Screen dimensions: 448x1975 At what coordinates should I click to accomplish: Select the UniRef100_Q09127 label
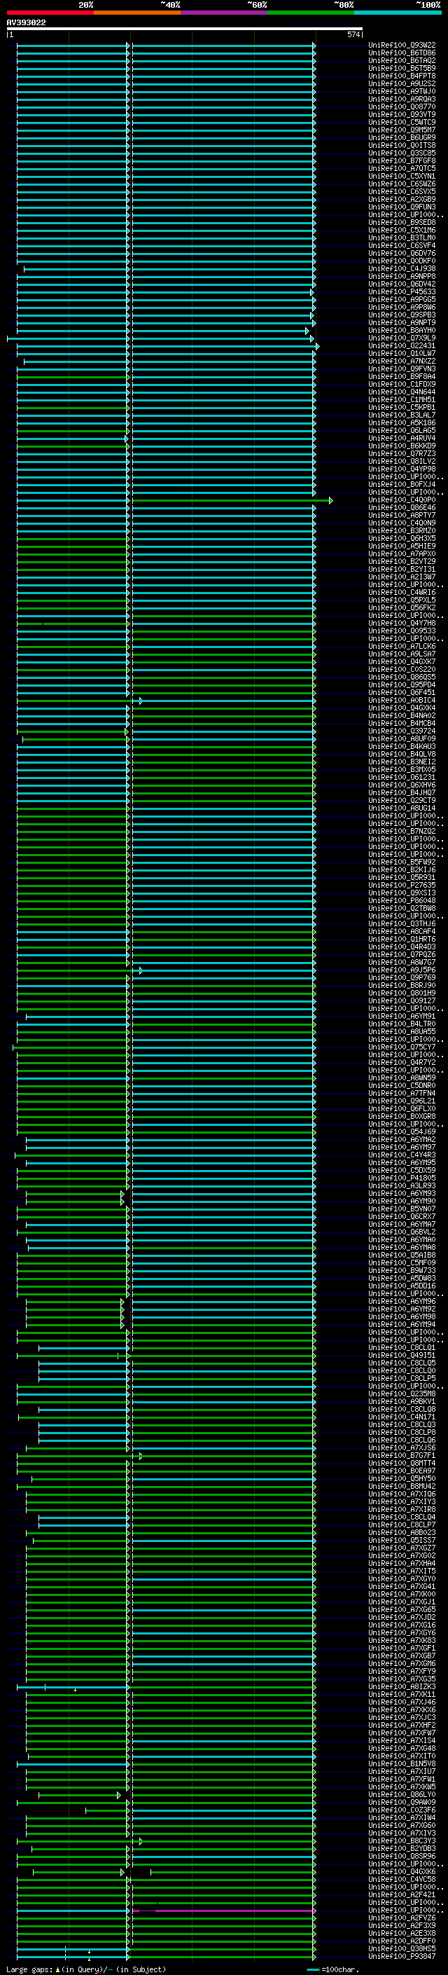(402, 1000)
